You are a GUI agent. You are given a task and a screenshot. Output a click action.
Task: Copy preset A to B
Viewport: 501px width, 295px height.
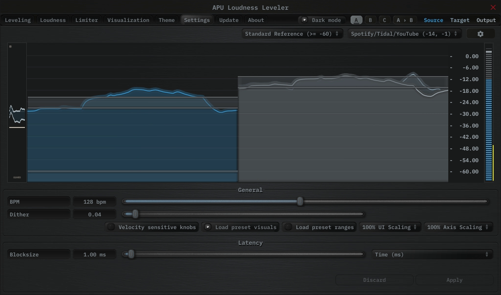click(x=404, y=20)
